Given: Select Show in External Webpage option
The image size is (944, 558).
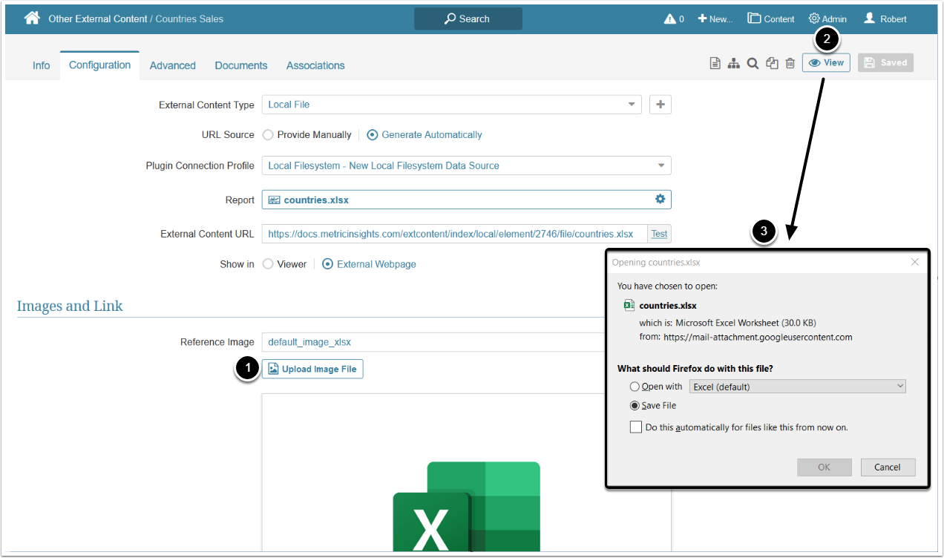Looking at the screenshot, I should (x=370, y=264).
